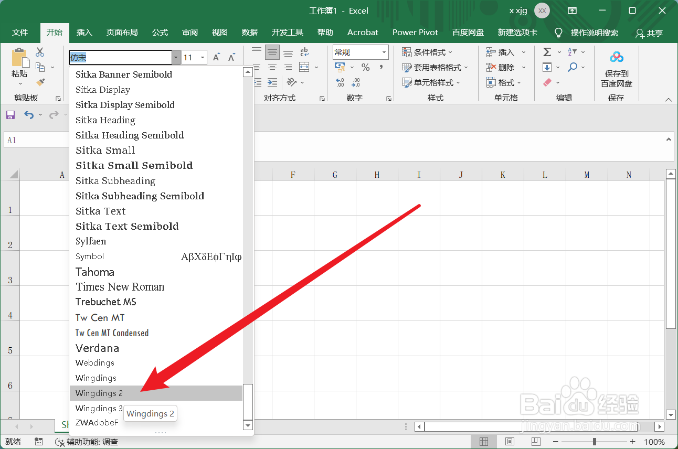Click the font list scroll up arrow
Screen dimensions: 678x449
point(248,72)
